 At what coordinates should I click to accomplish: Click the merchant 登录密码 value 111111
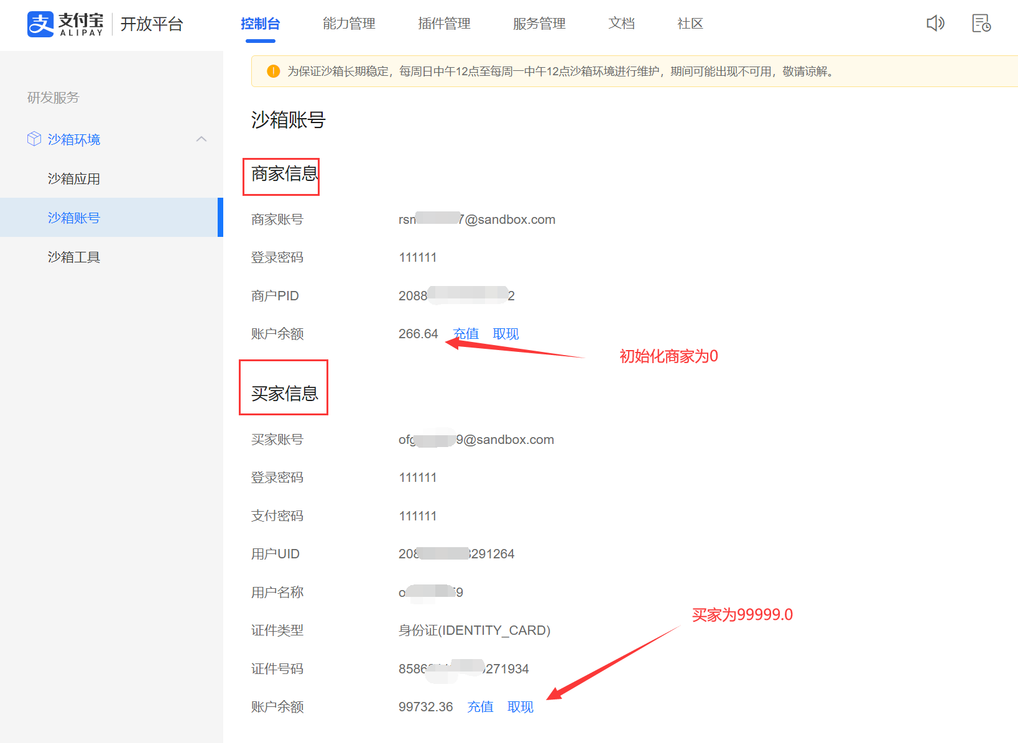coord(418,257)
